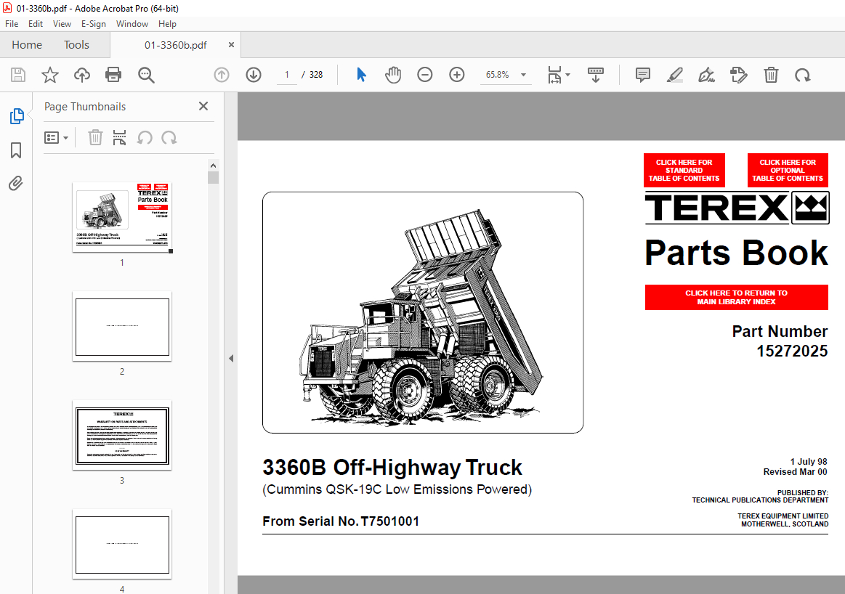Click the '3360B Off-Highway Truck' title text
845x594 pixels.
[x=392, y=468]
